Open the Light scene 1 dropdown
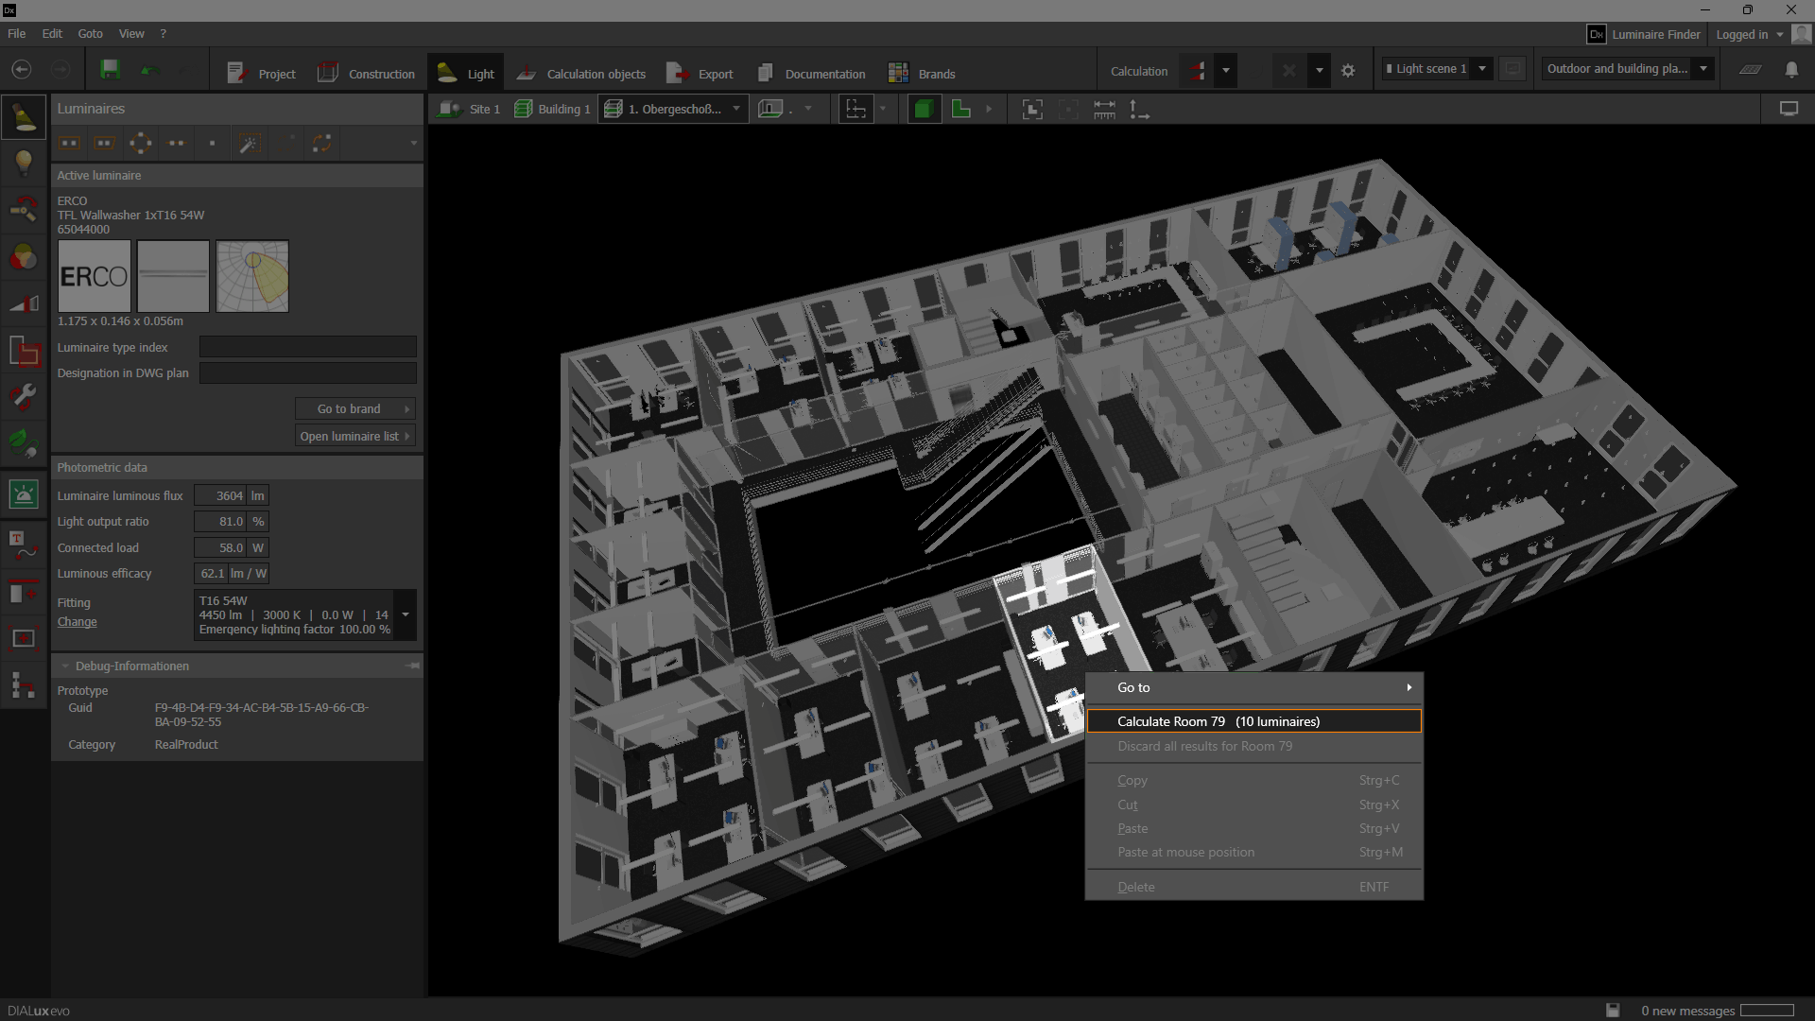 pyautogui.click(x=1482, y=69)
